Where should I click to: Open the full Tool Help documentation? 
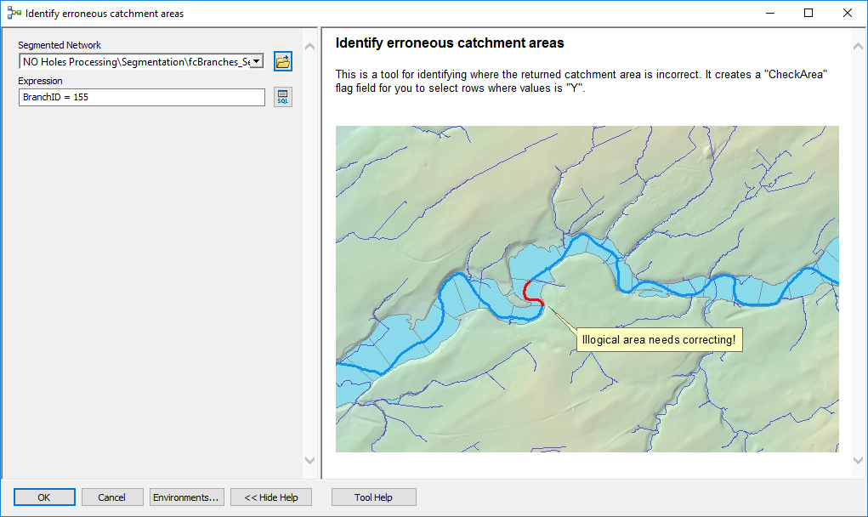coord(373,497)
